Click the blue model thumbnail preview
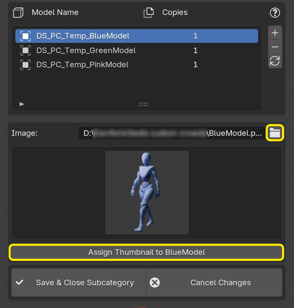The width and height of the screenshot is (294, 308). [147, 192]
